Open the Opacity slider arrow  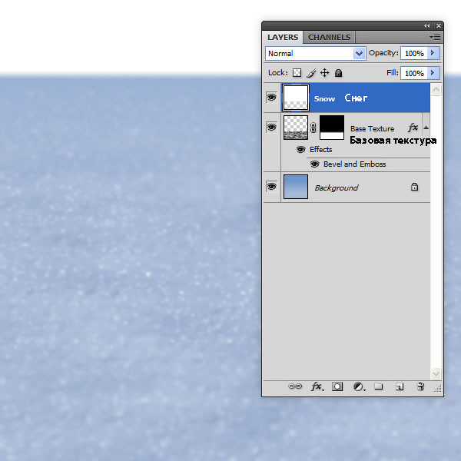click(433, 53)
